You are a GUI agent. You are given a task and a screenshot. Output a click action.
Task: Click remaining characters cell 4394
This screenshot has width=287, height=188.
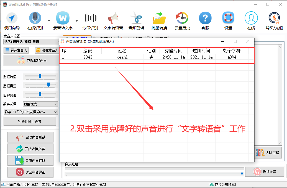point(232,57)
